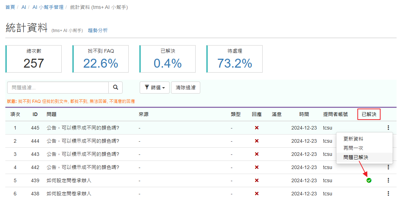The width and height of the screenshot is (403, 200).
Task: Open AI 小幫手管理 breadcrumb link
Action: [x=48, y=7]
